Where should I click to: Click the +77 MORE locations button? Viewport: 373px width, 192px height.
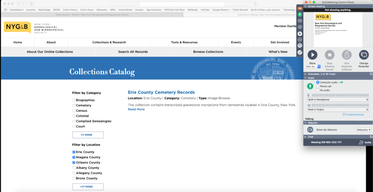pos(88,187)
